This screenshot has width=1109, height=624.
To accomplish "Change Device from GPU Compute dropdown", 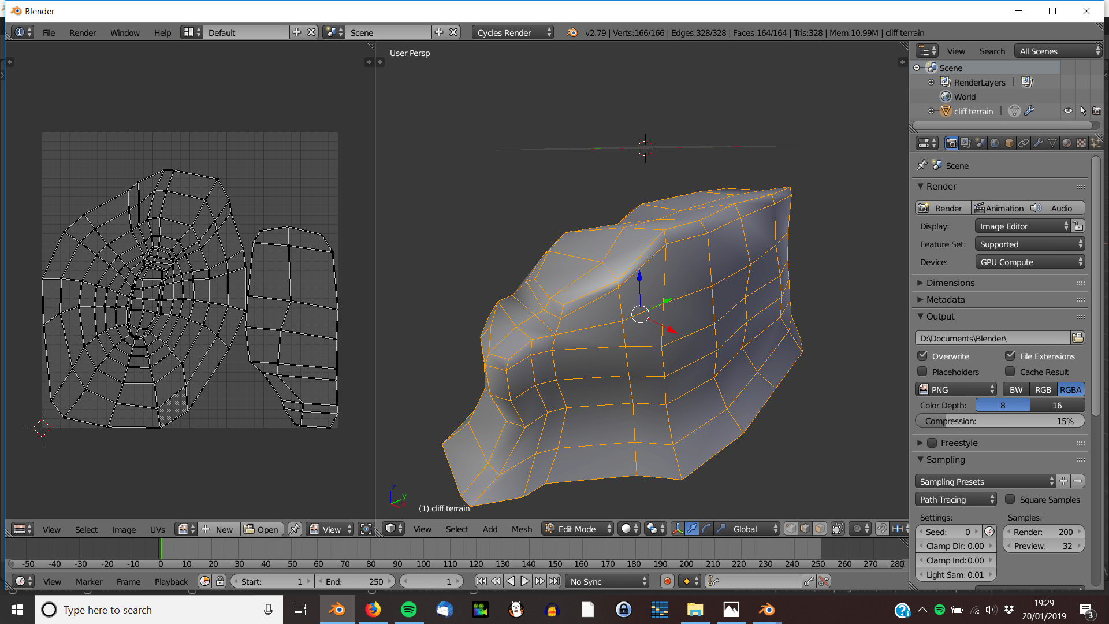I will (x=1030, y=262).
